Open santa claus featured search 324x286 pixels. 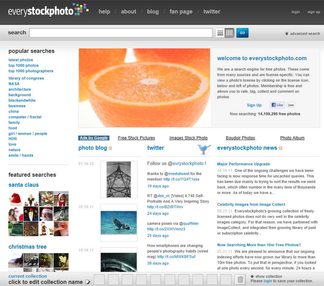tap(24, 185)
